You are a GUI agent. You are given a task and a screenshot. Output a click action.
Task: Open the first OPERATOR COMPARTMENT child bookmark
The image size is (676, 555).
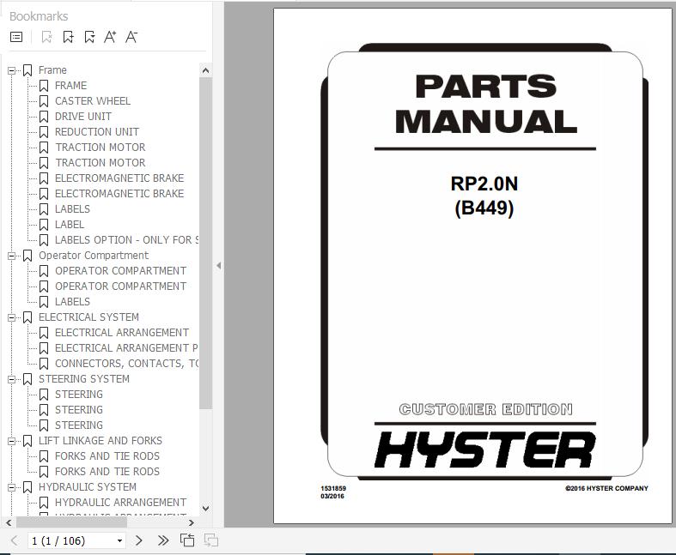click(120, 271)
